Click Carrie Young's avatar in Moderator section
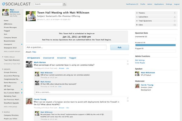The width and height of the screenshot is (182, 121). (137, 86)
